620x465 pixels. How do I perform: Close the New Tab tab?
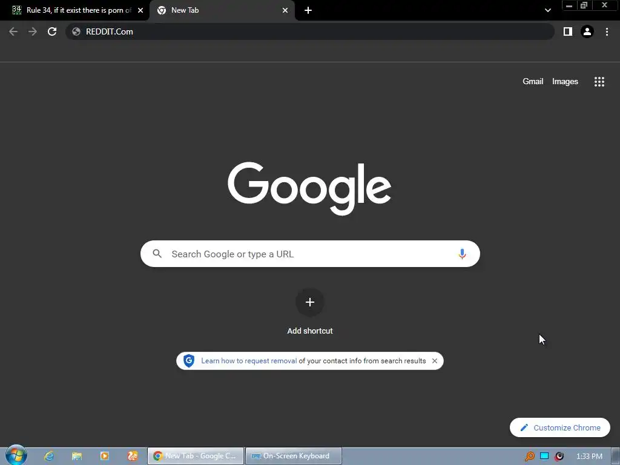(x=285, y=10)
